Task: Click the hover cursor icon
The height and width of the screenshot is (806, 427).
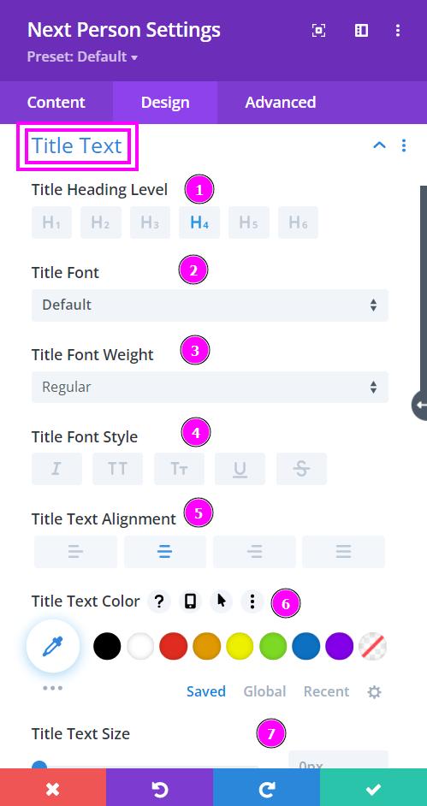Action: [x=222, y=601]
